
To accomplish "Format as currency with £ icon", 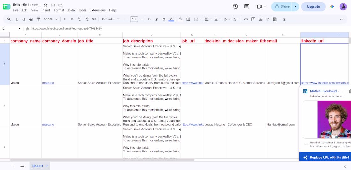I will click(x=65, y=19).
